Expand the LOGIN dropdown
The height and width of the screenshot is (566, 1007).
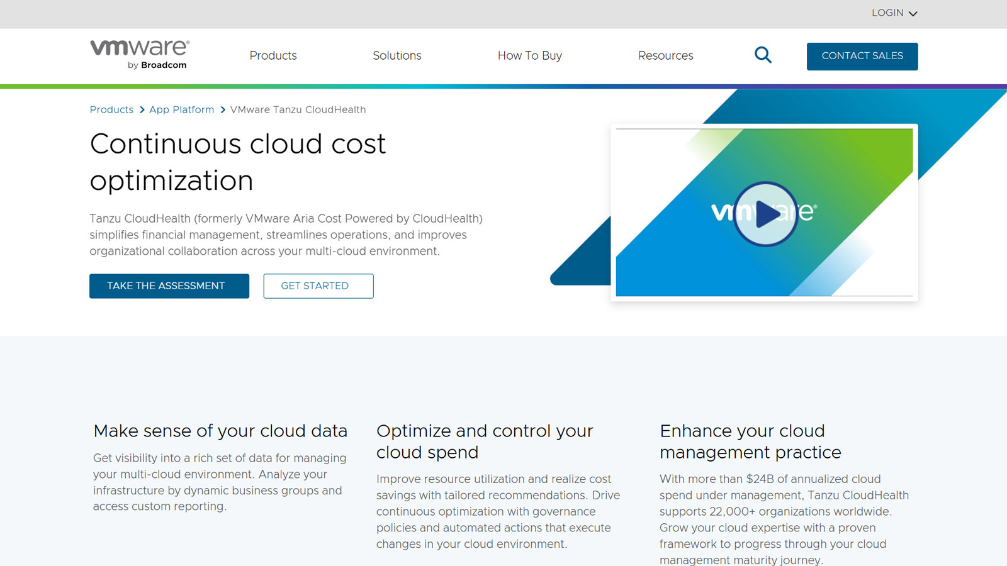coord(894,13)
